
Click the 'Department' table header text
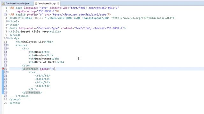click(43, 59)
